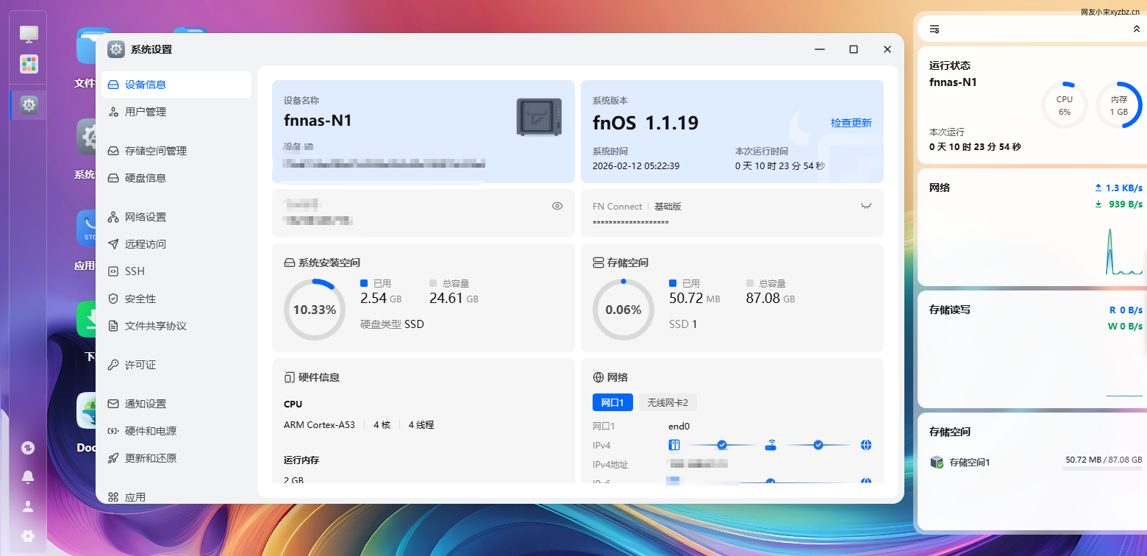
Task: Collapse the right monitoring panel with double chevron
Action: [x=1136, y=29]
